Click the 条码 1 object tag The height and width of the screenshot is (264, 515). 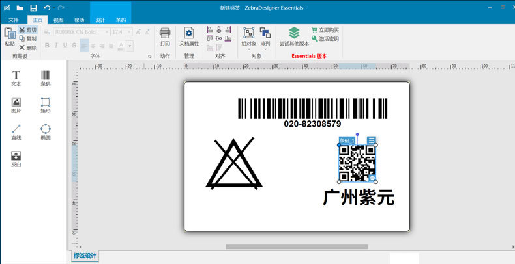tap(347, 140)
